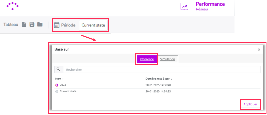Toggle sort arrows beside Nom
Viewport: 267px width, 115px height.
63,79
